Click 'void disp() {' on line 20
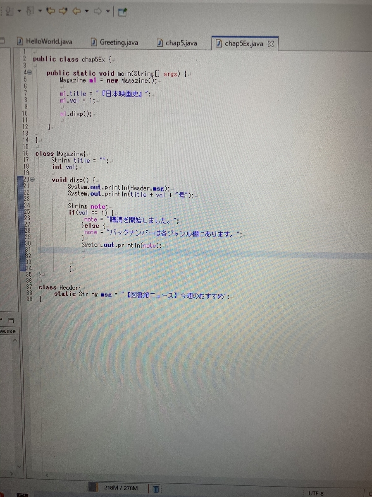 tap(74, 180)
